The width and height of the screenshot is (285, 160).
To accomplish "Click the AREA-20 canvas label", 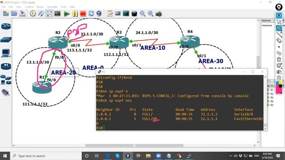I will point(63,72).
